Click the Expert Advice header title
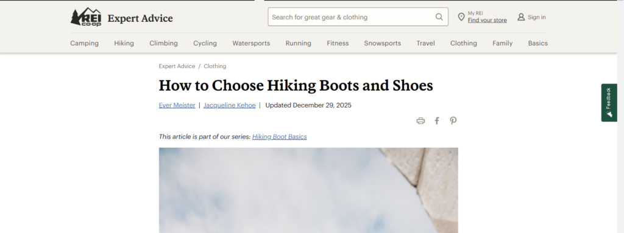This screenshot has width=624, height=233. pos(140,18)
